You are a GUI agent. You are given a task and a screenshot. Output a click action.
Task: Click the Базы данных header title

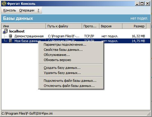click(18, 18)
